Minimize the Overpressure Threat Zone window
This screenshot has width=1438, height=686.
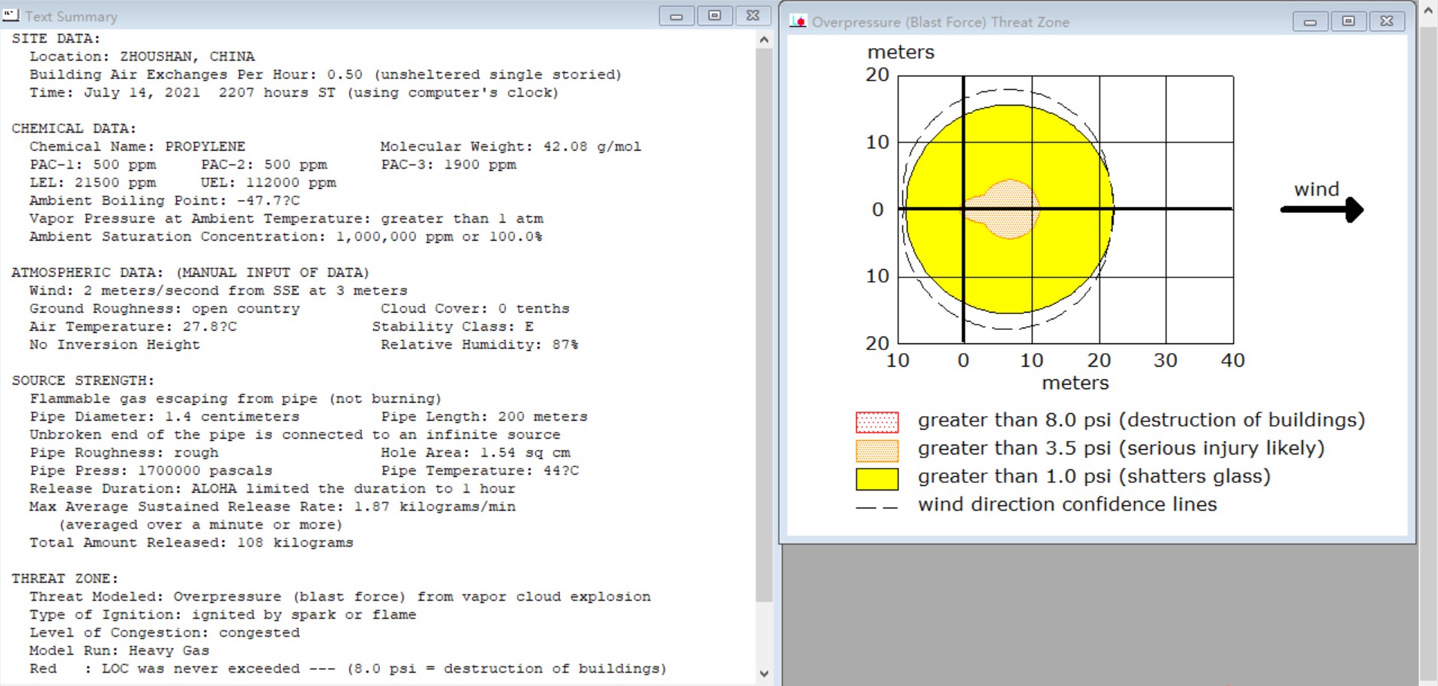point(1310,22)
